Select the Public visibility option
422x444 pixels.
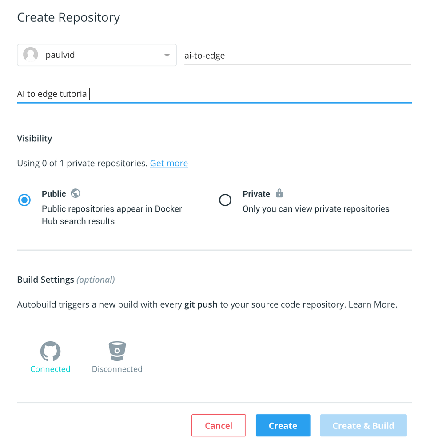tap(24, 200)
